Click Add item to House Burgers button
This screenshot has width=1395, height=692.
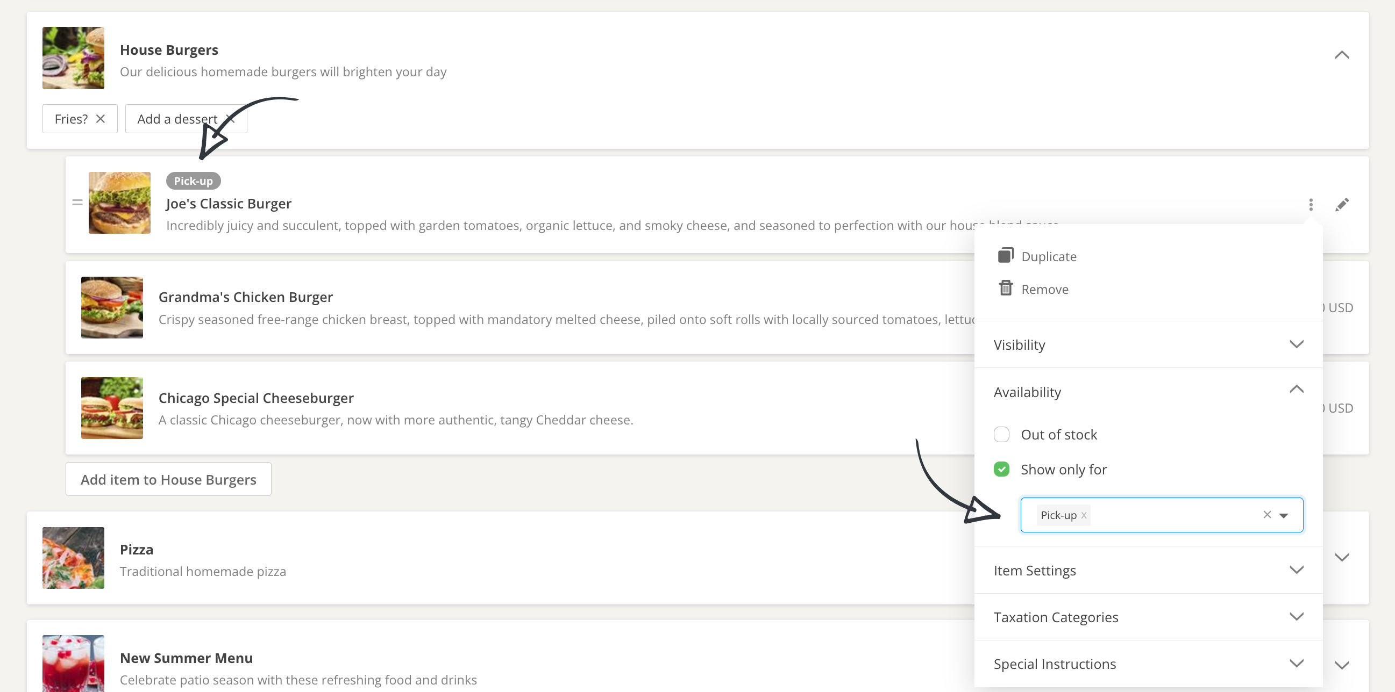168,479
